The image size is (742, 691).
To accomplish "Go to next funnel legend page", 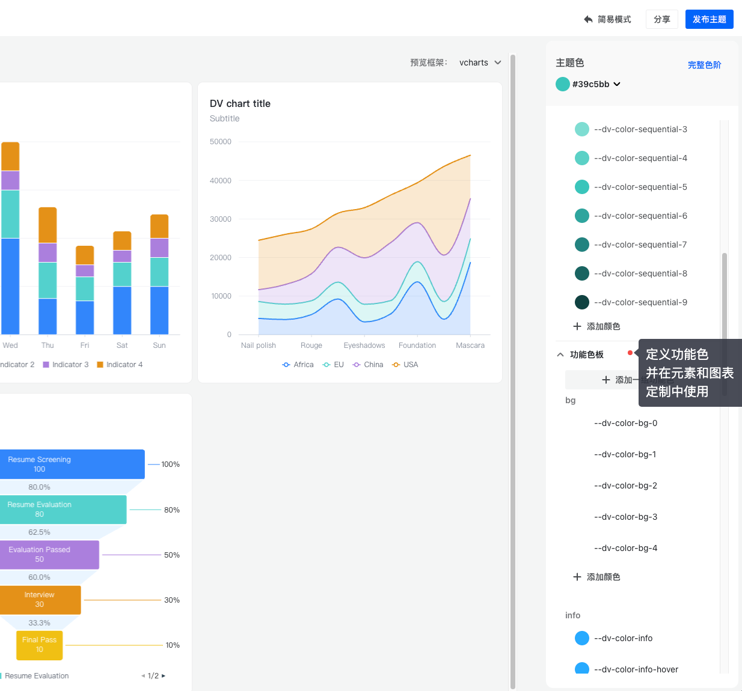I will pos(164,676).
